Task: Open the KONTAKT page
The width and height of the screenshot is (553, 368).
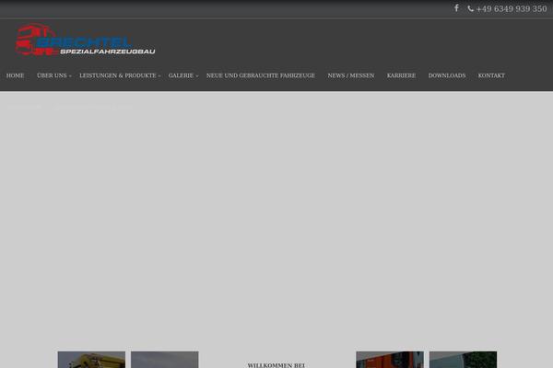Action: pyautogui.click(x=491, y=75)
